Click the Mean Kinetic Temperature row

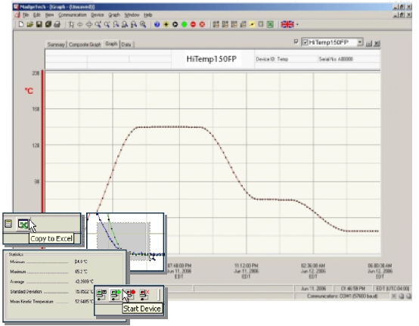pyautogui.click(x=51, y=302)
